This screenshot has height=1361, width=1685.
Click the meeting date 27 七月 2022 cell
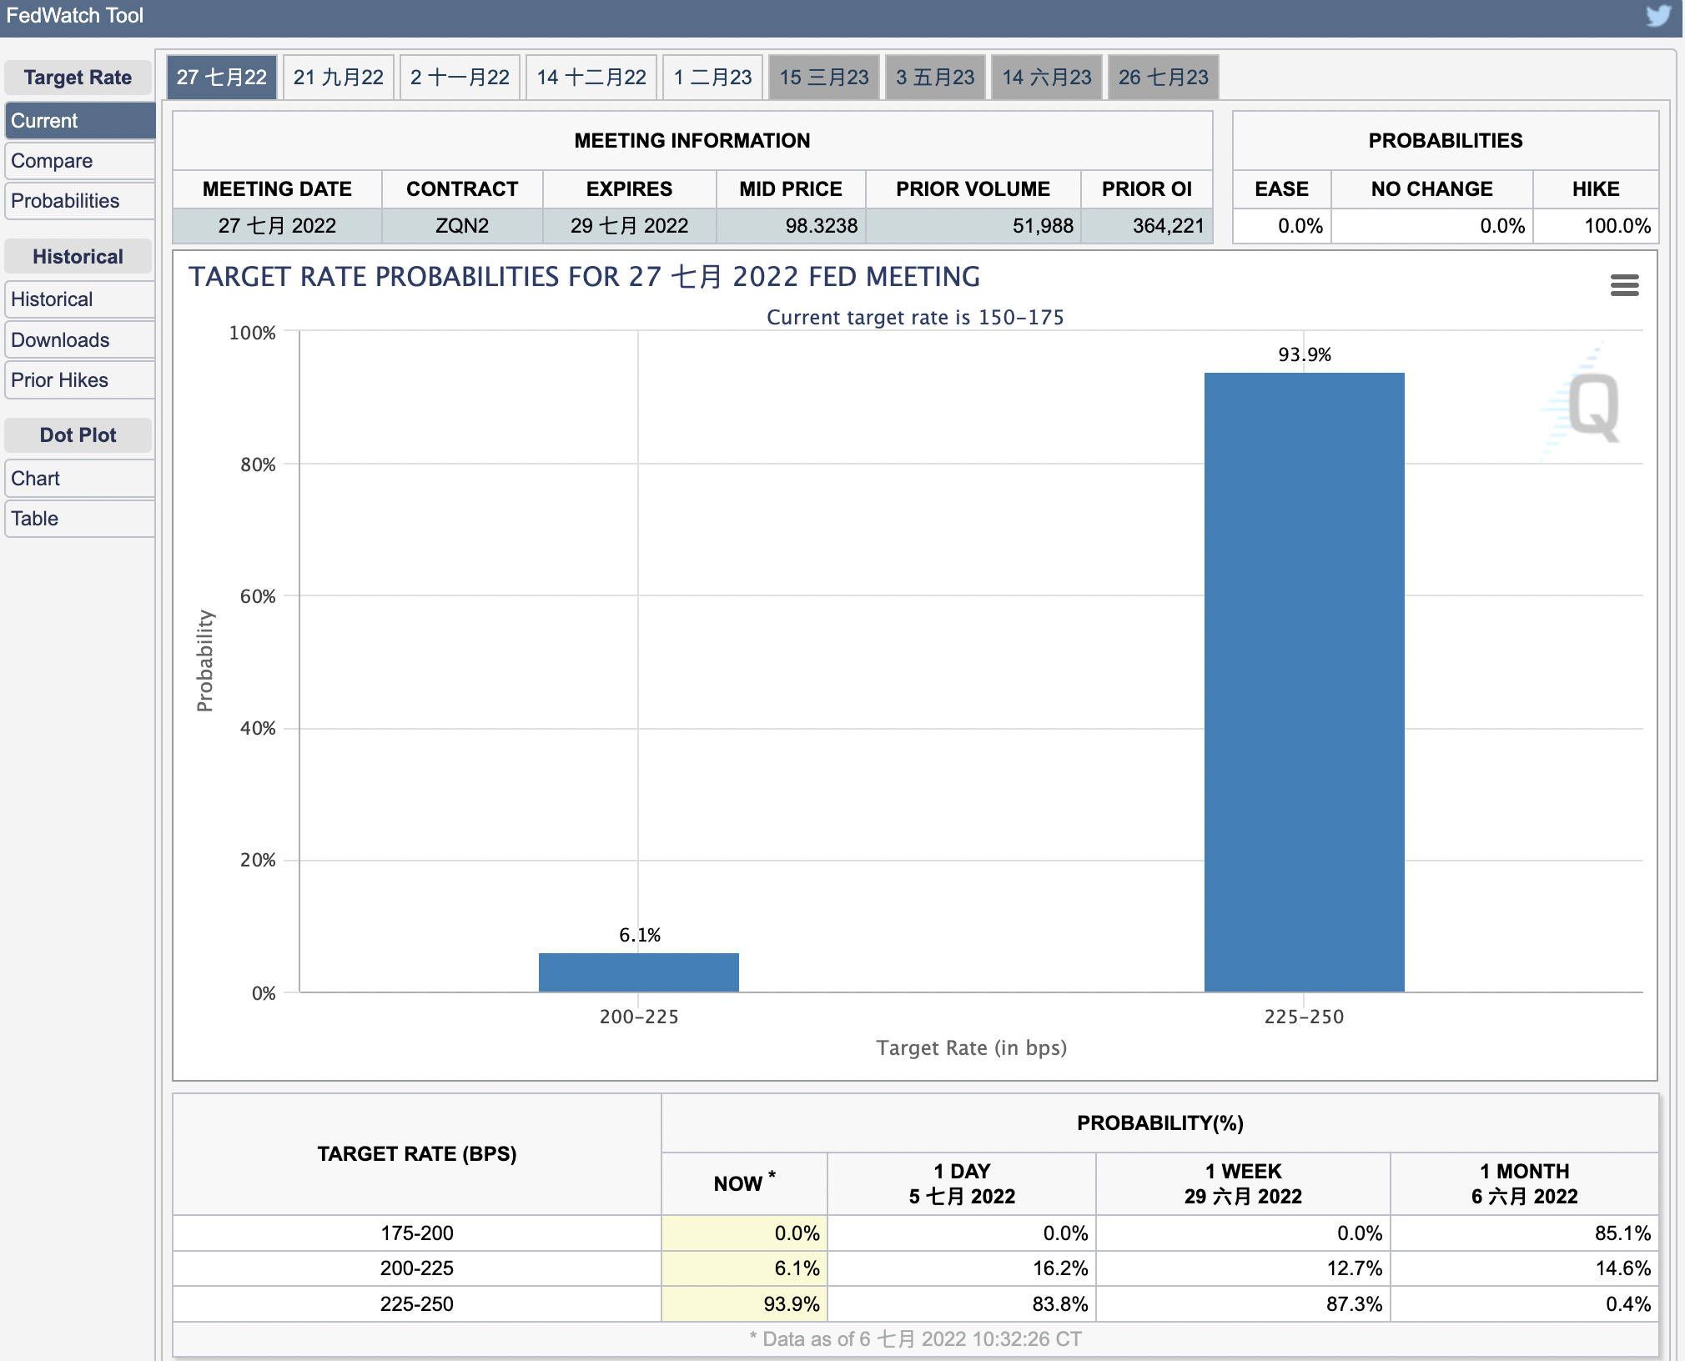[x=277, y=226]
